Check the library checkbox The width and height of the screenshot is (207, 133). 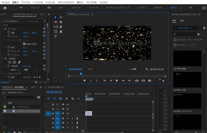coord(175,45)
